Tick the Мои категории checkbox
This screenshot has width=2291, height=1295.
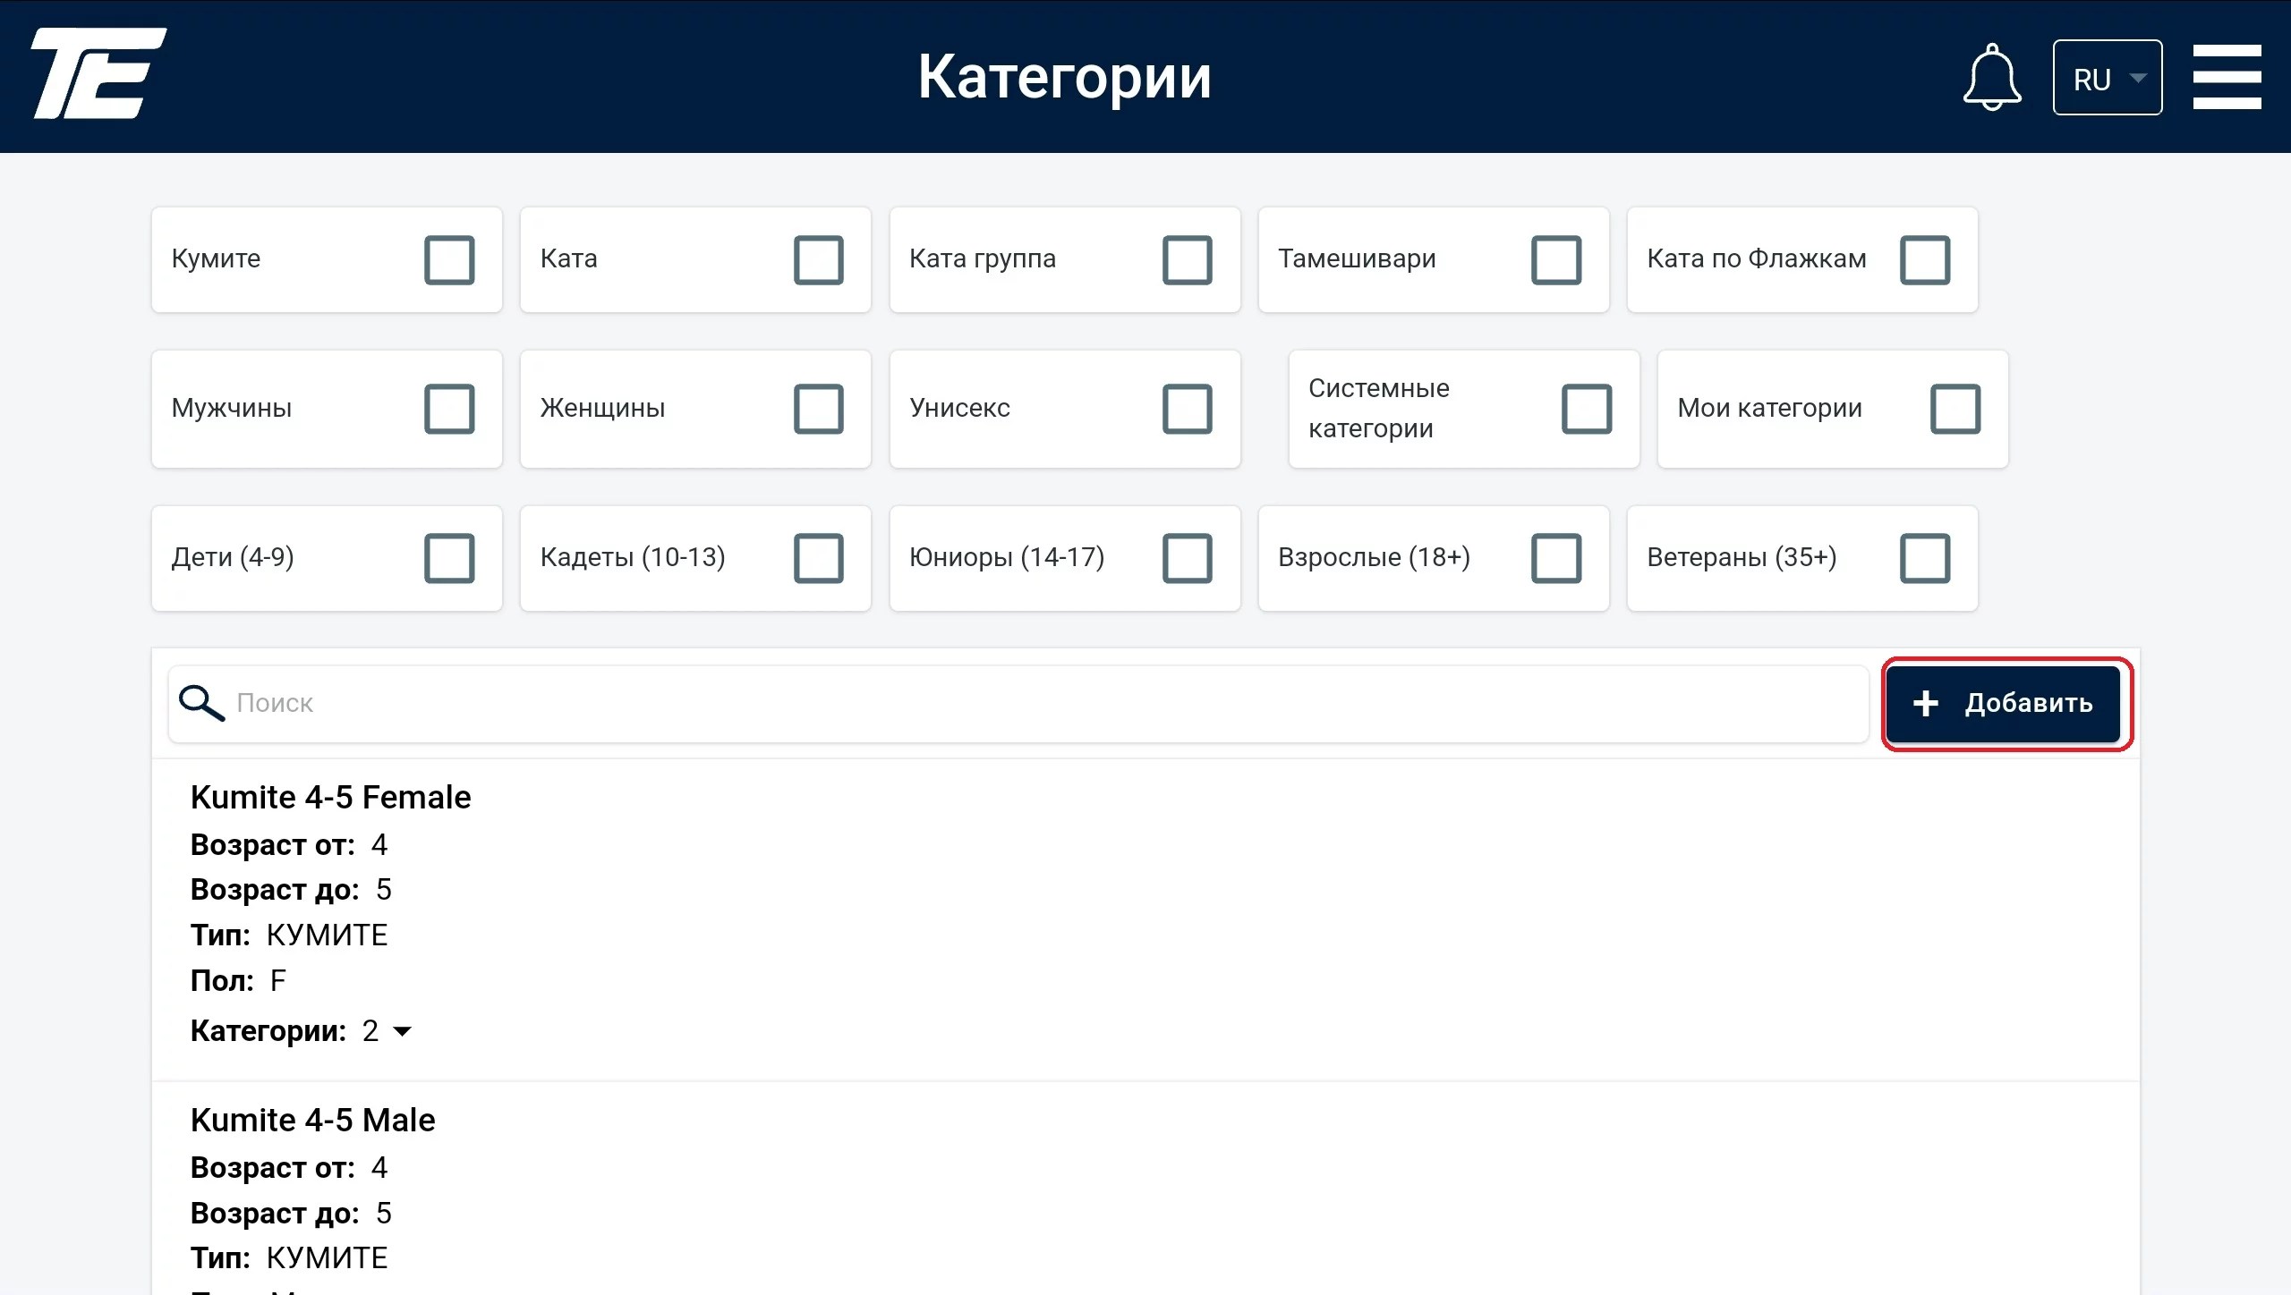tap(1955, 409)
